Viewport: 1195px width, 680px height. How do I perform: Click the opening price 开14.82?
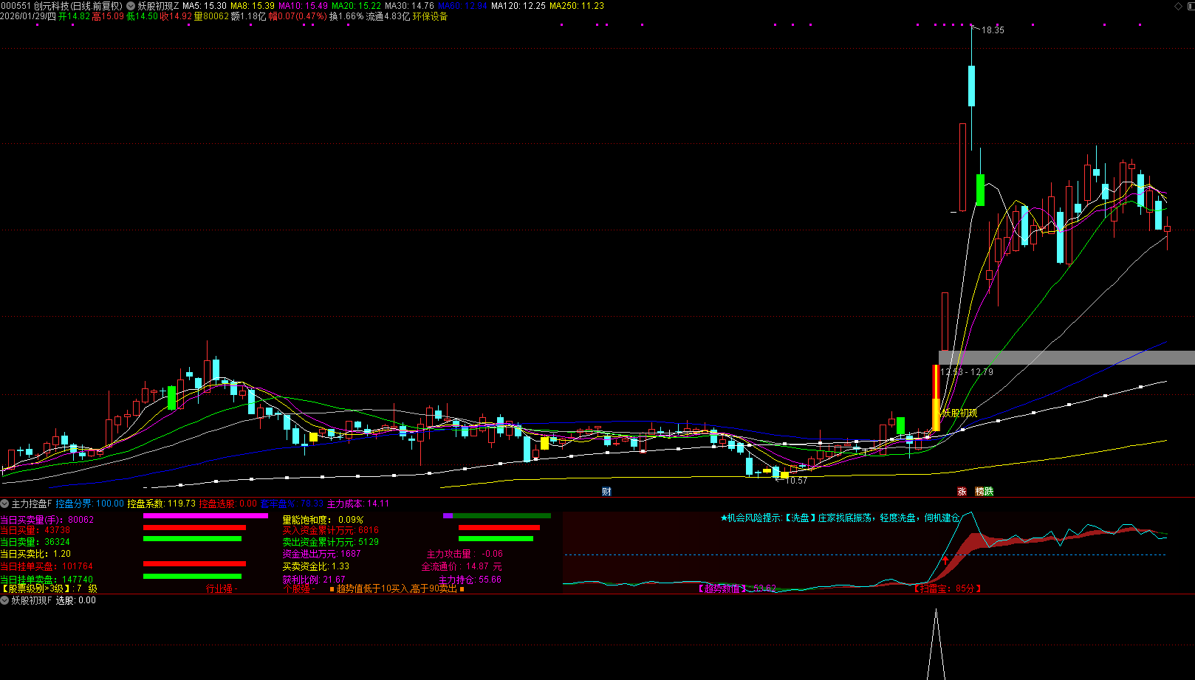click(x=75, y=16)
